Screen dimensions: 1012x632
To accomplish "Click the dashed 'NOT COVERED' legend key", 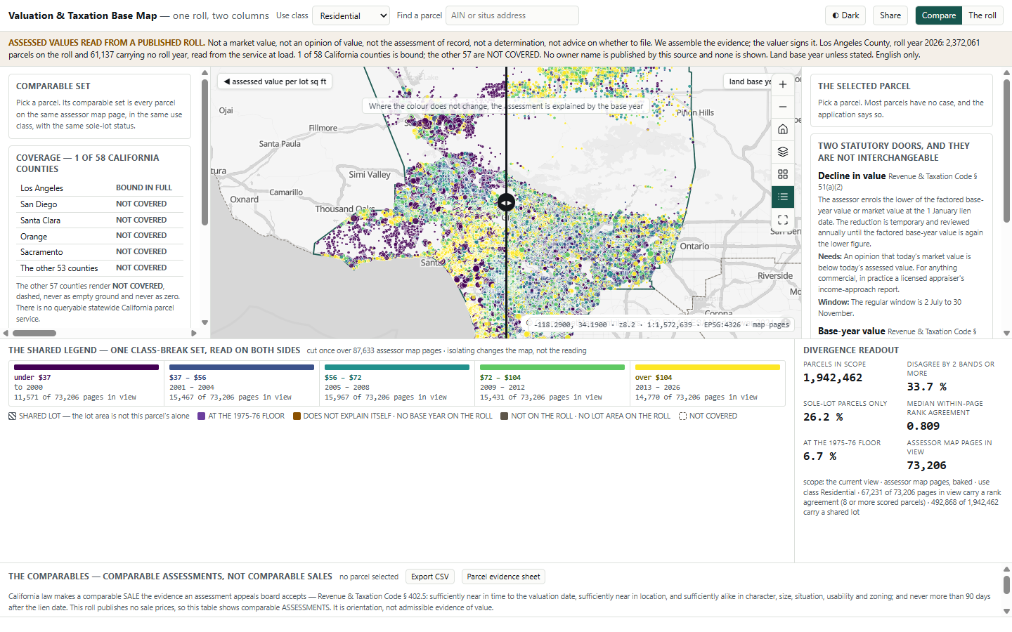I will tap(708, 416).
